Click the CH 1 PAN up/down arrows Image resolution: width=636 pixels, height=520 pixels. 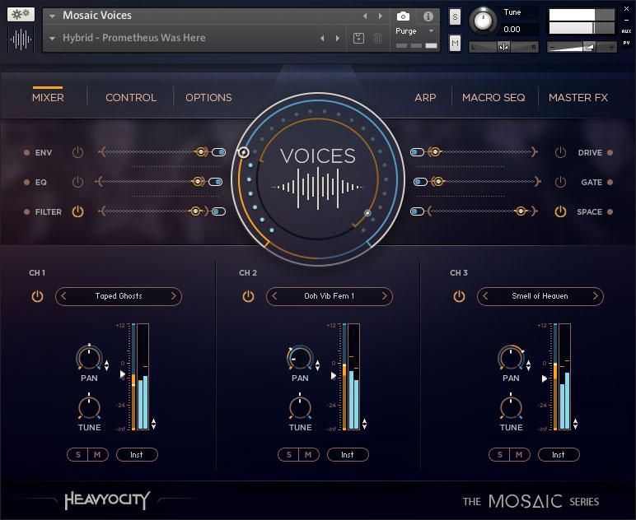click(106, 365)
